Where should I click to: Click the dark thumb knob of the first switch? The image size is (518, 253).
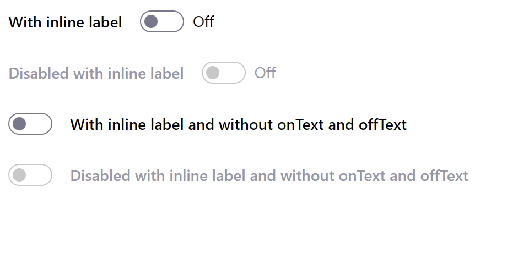tap(151, 22)
